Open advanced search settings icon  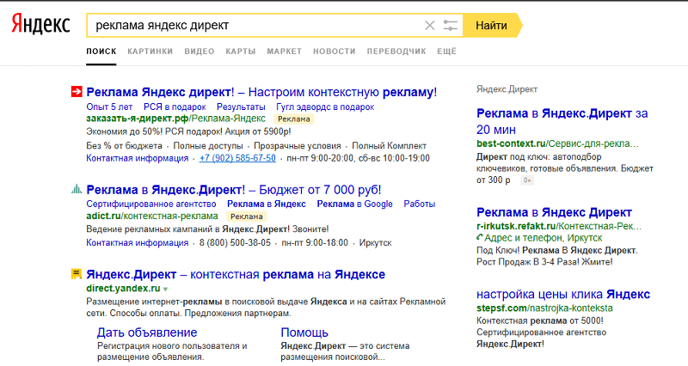(450, 26)
